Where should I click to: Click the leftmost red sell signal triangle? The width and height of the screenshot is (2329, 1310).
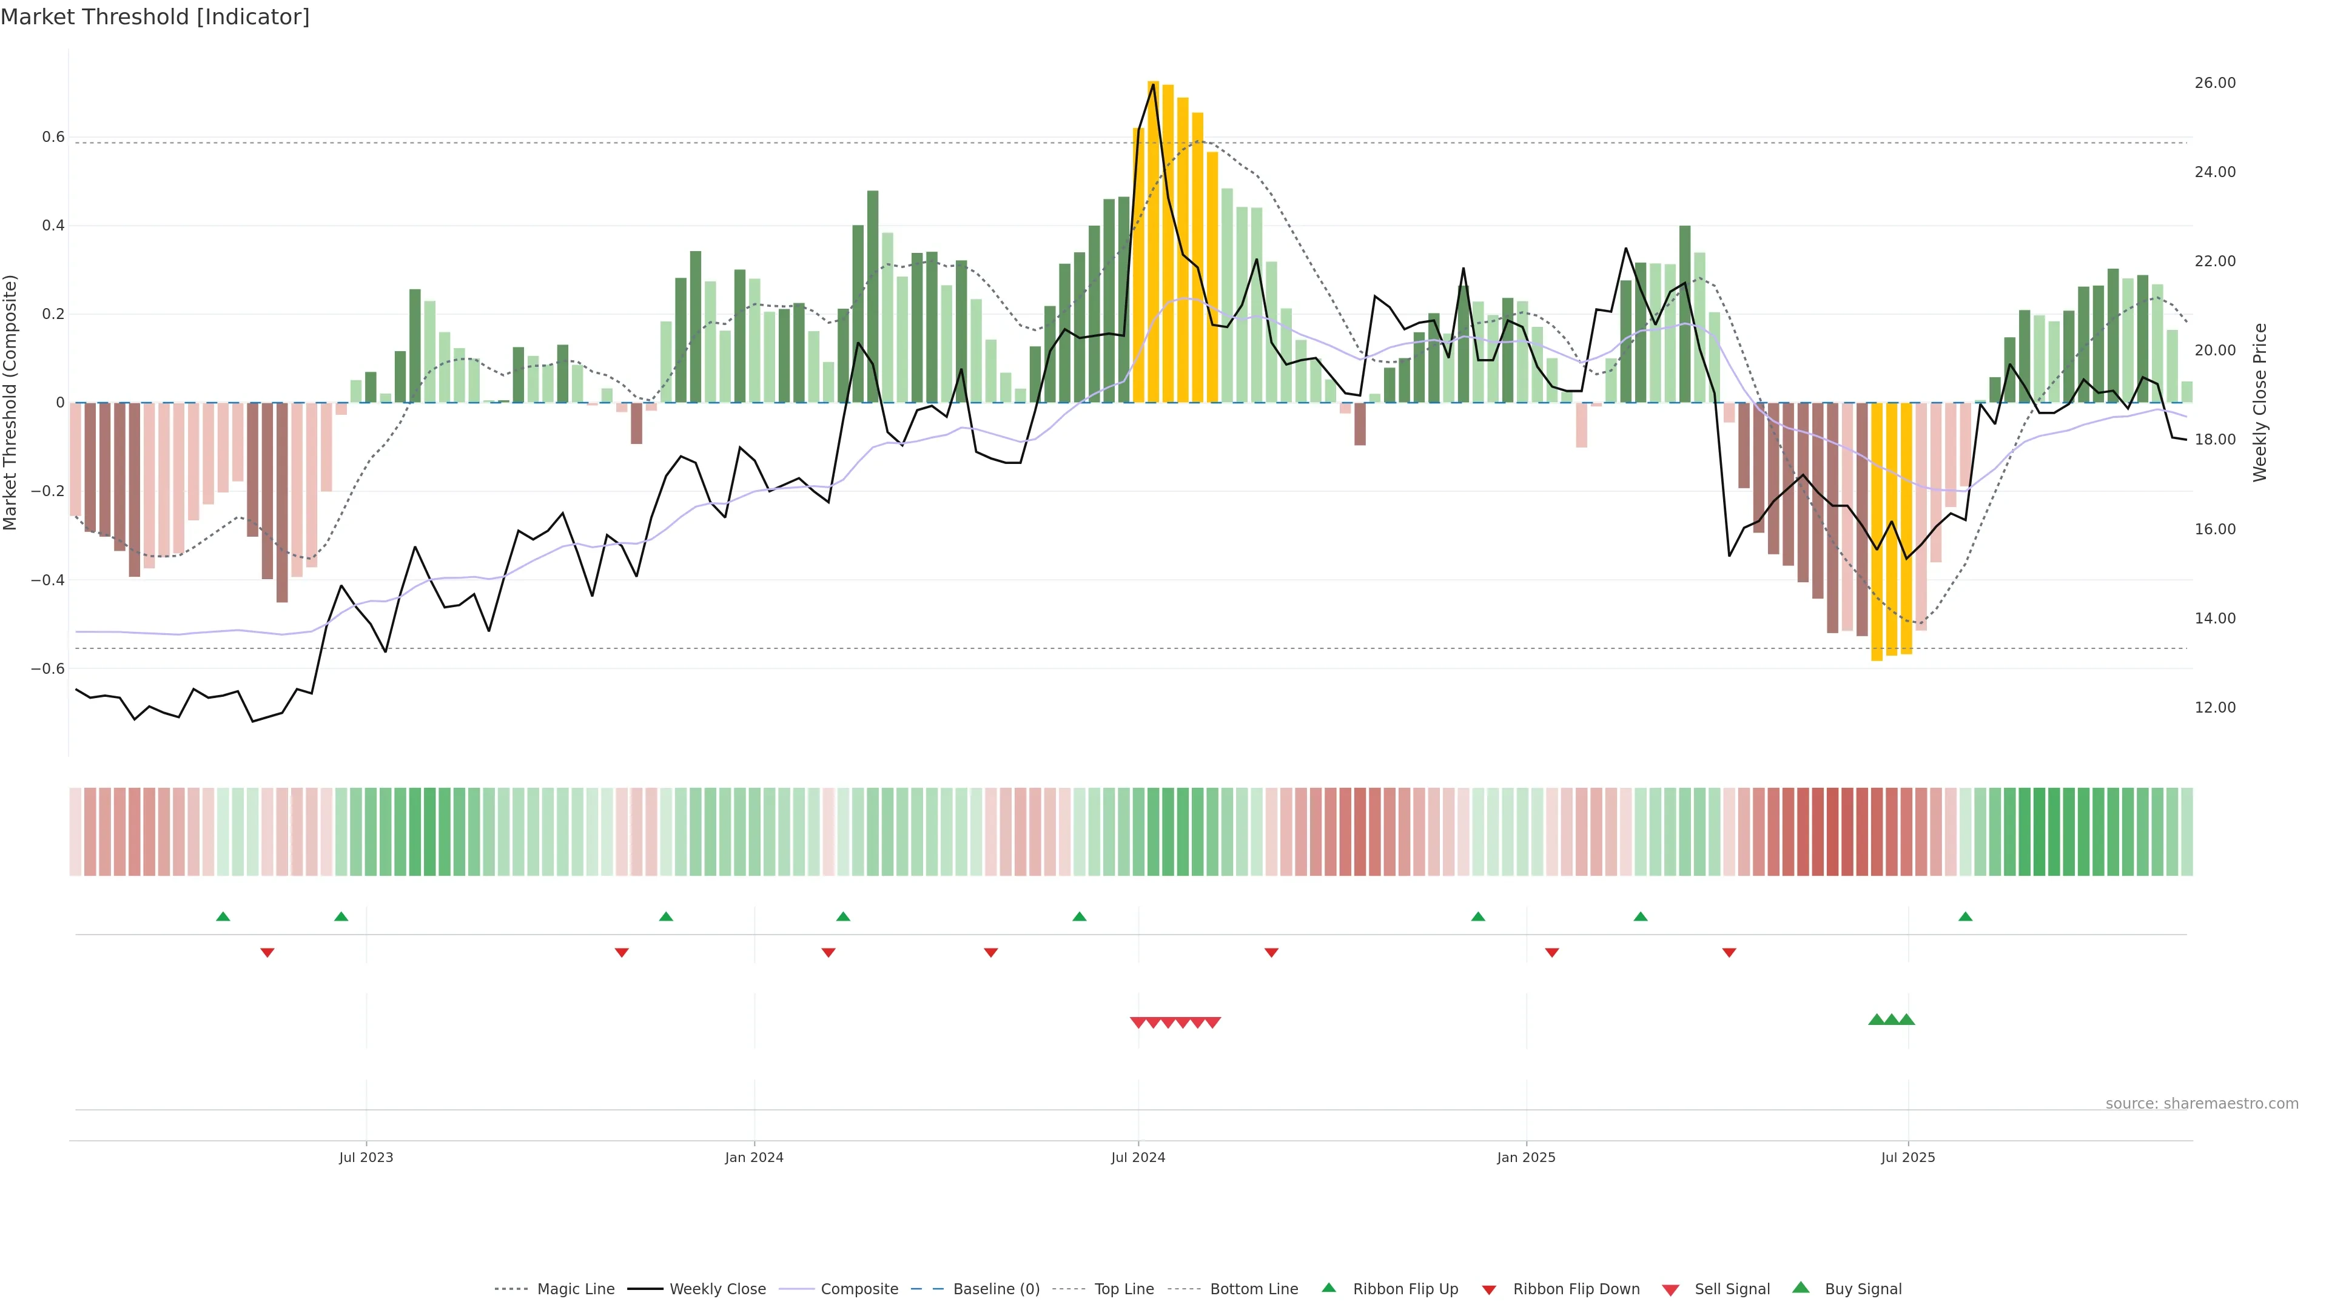click(1138, 1023)
